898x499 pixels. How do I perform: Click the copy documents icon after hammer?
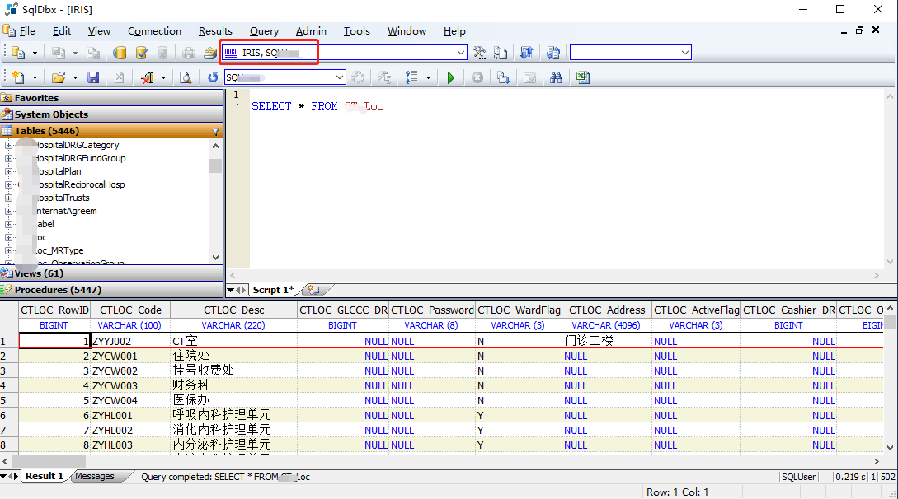click(501, 53)
